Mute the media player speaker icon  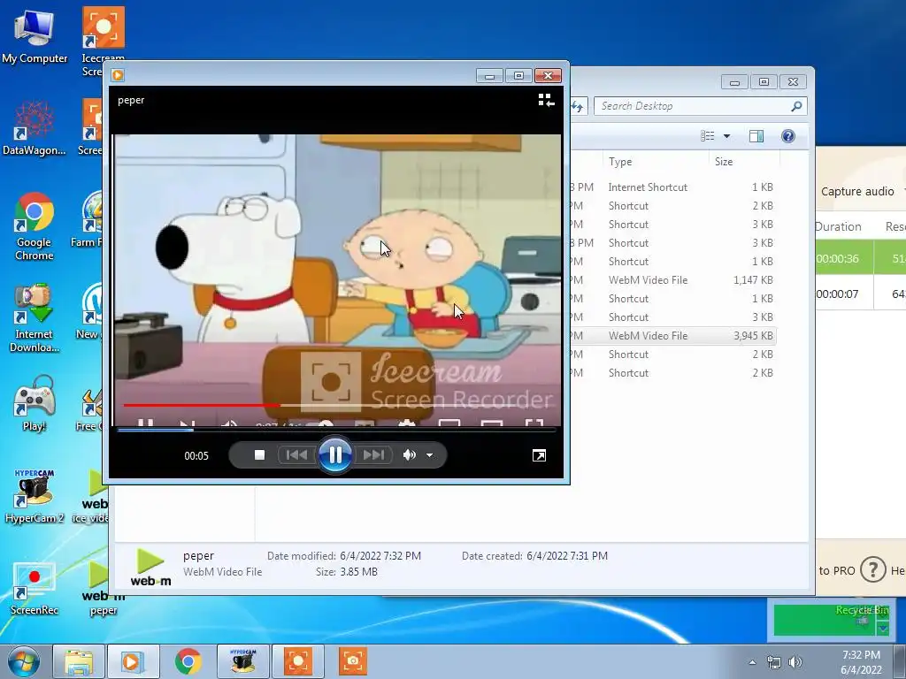[x=409, y=455]
